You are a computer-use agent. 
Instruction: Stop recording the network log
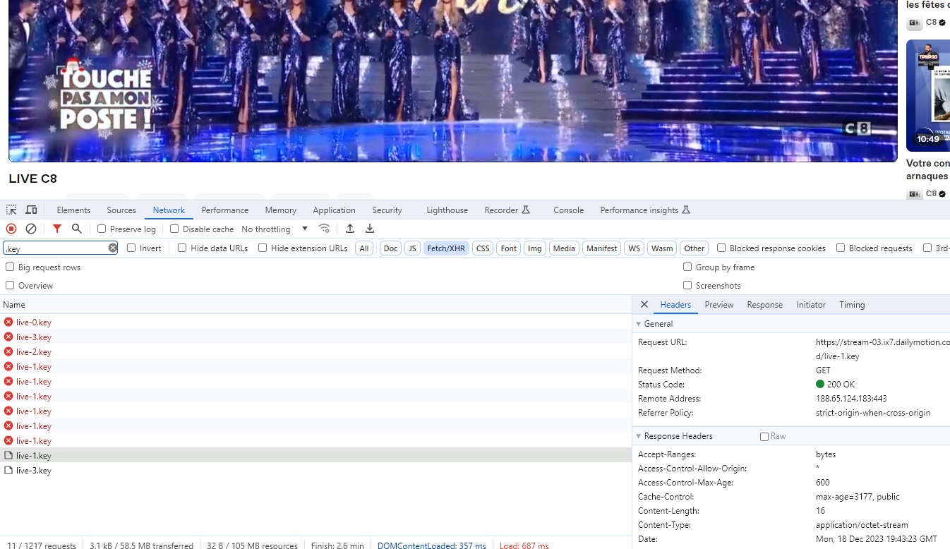click(x=11, y=229)
